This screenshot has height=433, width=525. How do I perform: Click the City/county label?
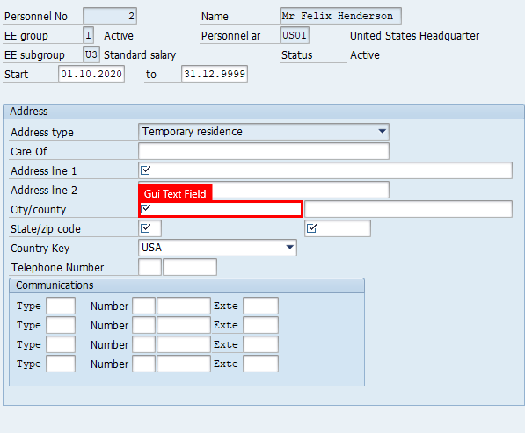click(x=38, y=210)
